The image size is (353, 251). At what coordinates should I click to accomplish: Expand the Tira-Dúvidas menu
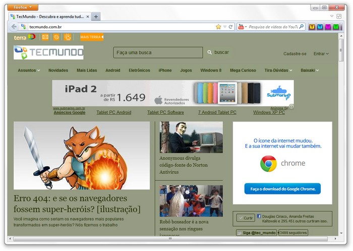tap(278, 71)
